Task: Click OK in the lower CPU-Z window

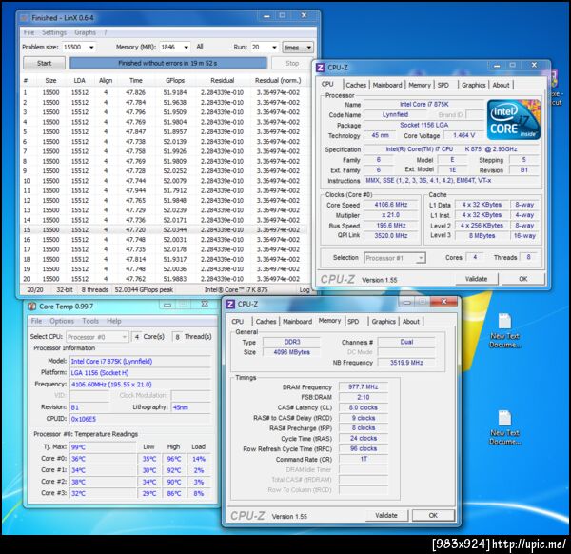Action: click(433, 515)
